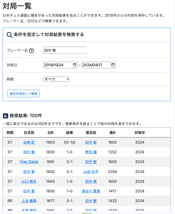
Task: Click the 白R column header
Action: pyautogui.click(x=50, y=133)
